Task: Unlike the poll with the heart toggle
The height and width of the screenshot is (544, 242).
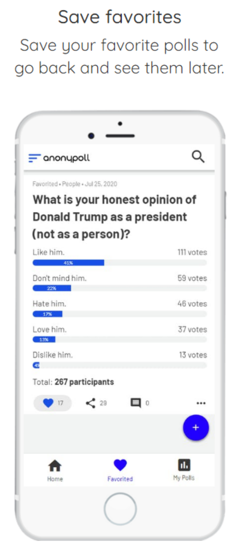Action: pos(48,403)
